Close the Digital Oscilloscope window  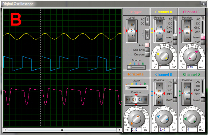point(204,4)
